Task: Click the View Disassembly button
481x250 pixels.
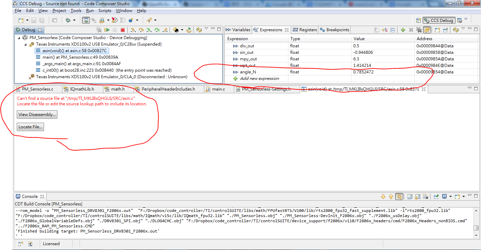Action: point(37,115)
